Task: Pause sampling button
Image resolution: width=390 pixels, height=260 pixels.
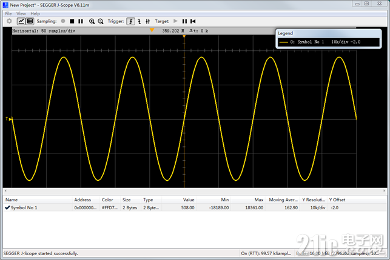Action: [x=81, y=21]
